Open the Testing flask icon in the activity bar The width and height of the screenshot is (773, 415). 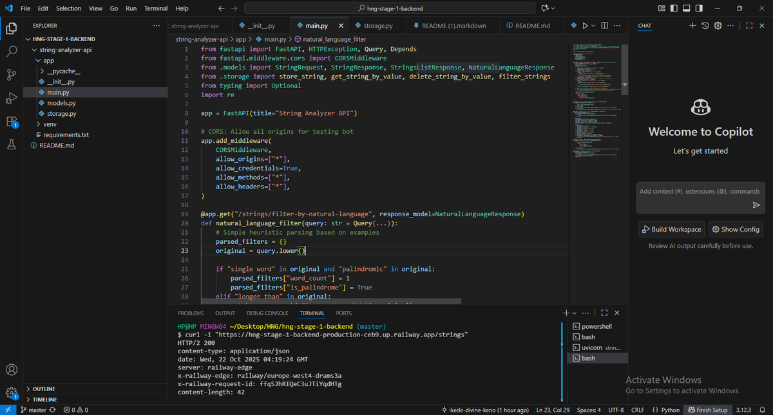(11, 144)
